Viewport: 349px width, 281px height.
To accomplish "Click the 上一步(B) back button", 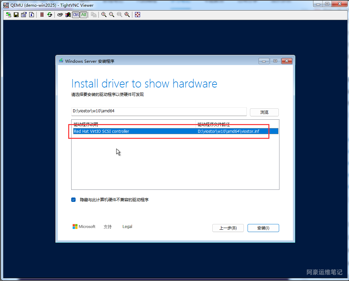I will click(228, 228).
